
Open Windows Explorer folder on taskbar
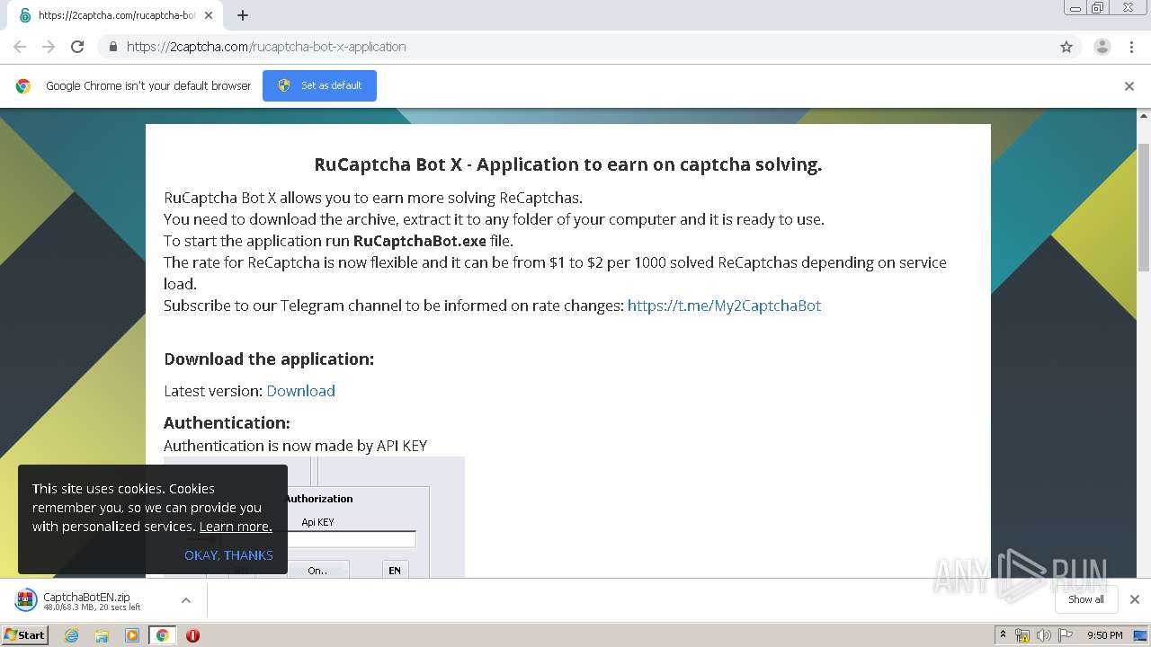[x=102, y=635]
